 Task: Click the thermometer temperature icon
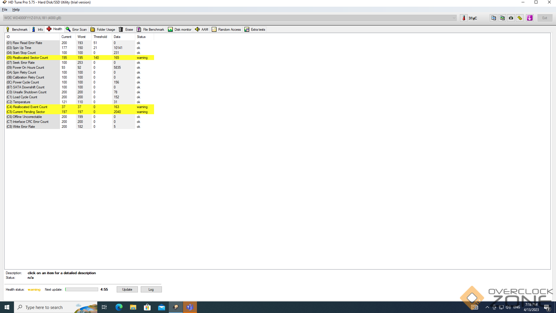(x=464, y=18)
